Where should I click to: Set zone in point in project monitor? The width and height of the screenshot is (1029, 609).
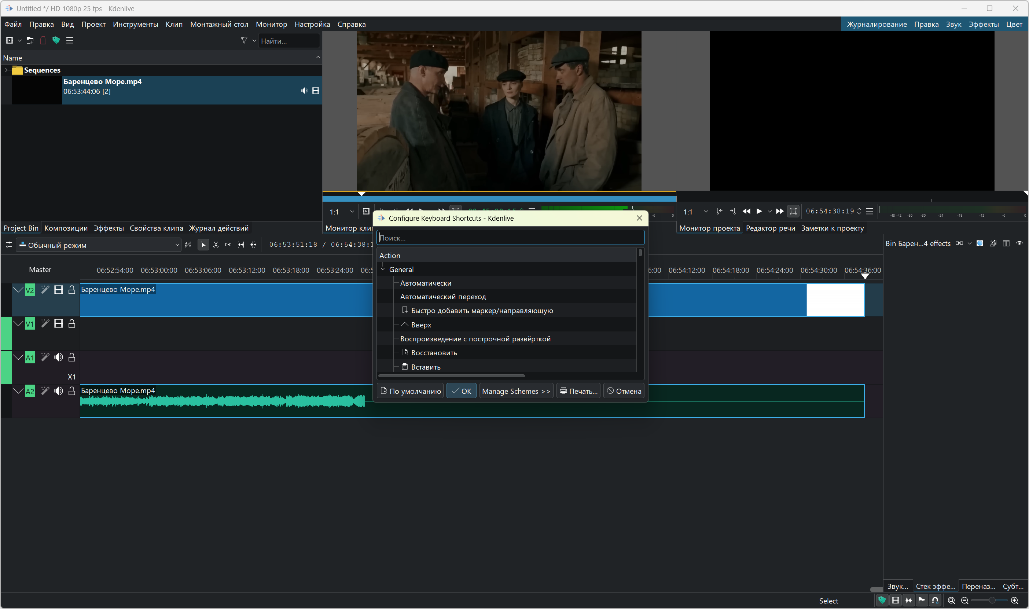click(x=719, y=211)
